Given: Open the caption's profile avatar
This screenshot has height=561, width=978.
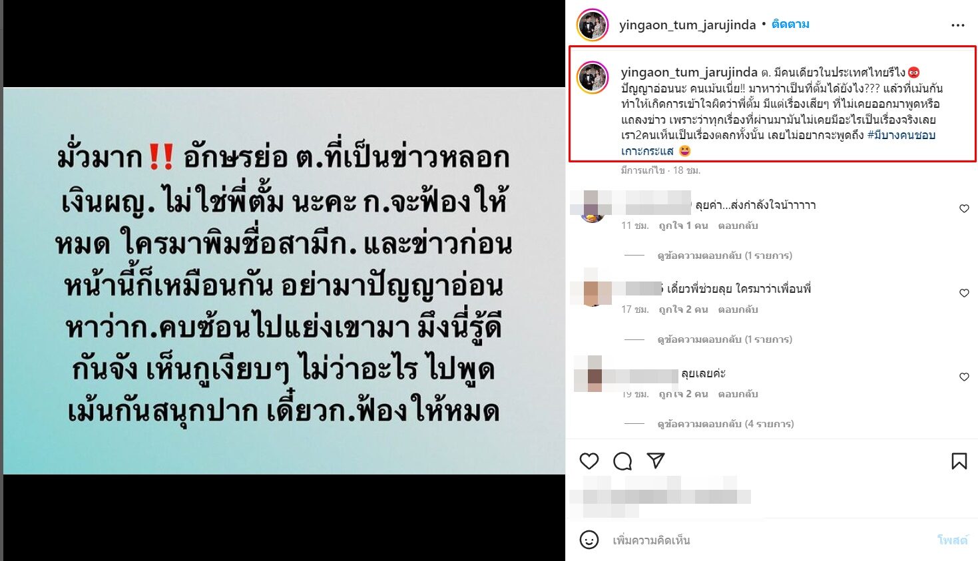Looking at the screenshot, I should tap(592, 77).
